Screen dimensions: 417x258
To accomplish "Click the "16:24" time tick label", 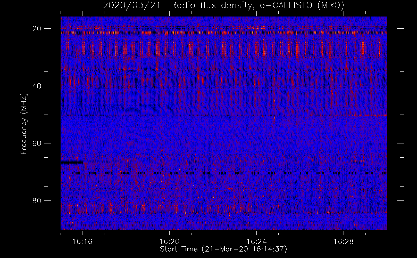I will (x=256, y=242).
